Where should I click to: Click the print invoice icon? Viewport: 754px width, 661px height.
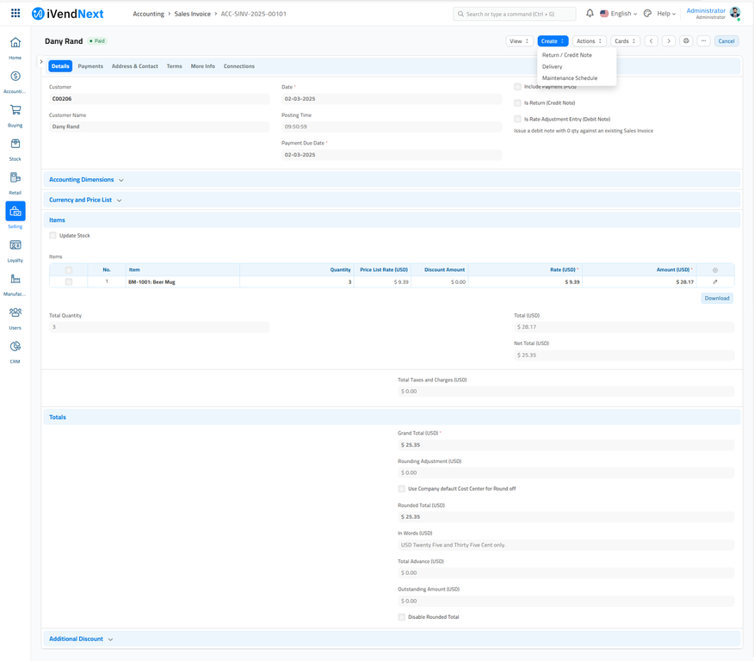tap(686, 41)
